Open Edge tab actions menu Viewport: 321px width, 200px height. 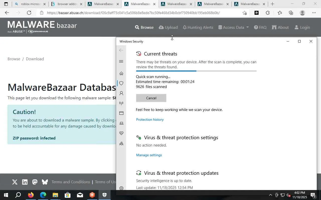6,4
